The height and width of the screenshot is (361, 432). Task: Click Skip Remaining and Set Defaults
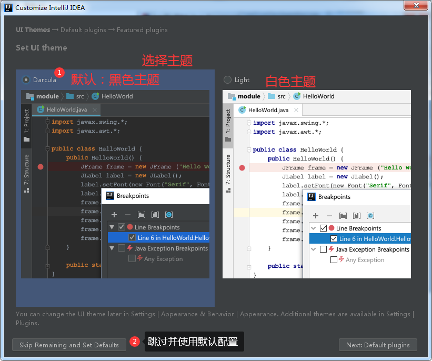tap(69, 345)
